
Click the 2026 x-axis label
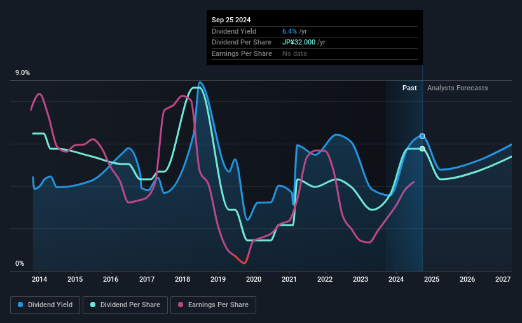[x=467, y=279]
